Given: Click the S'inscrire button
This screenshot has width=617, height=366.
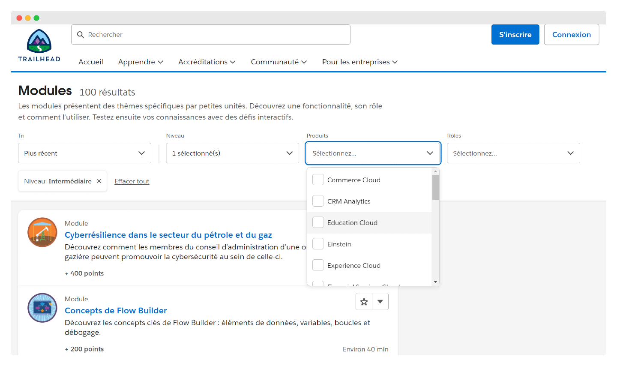Looking at the screenshot, I should point(515,35).
